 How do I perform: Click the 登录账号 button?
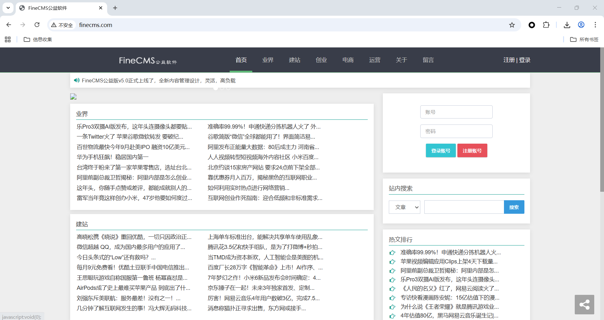pos(440,151)
